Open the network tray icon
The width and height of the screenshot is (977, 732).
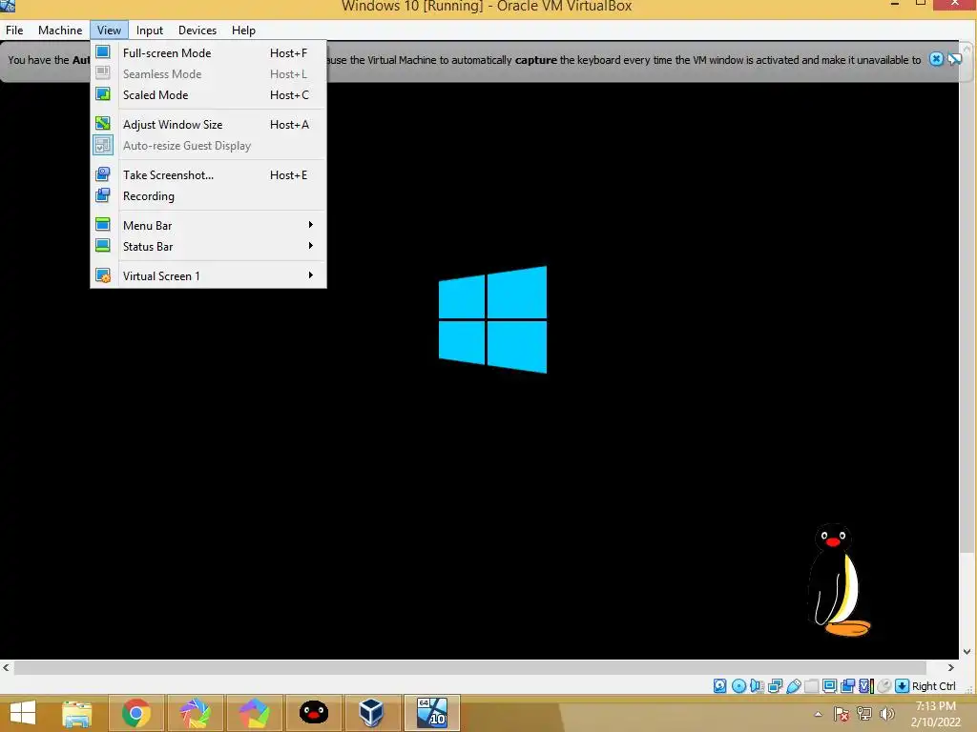pos(864,714)
